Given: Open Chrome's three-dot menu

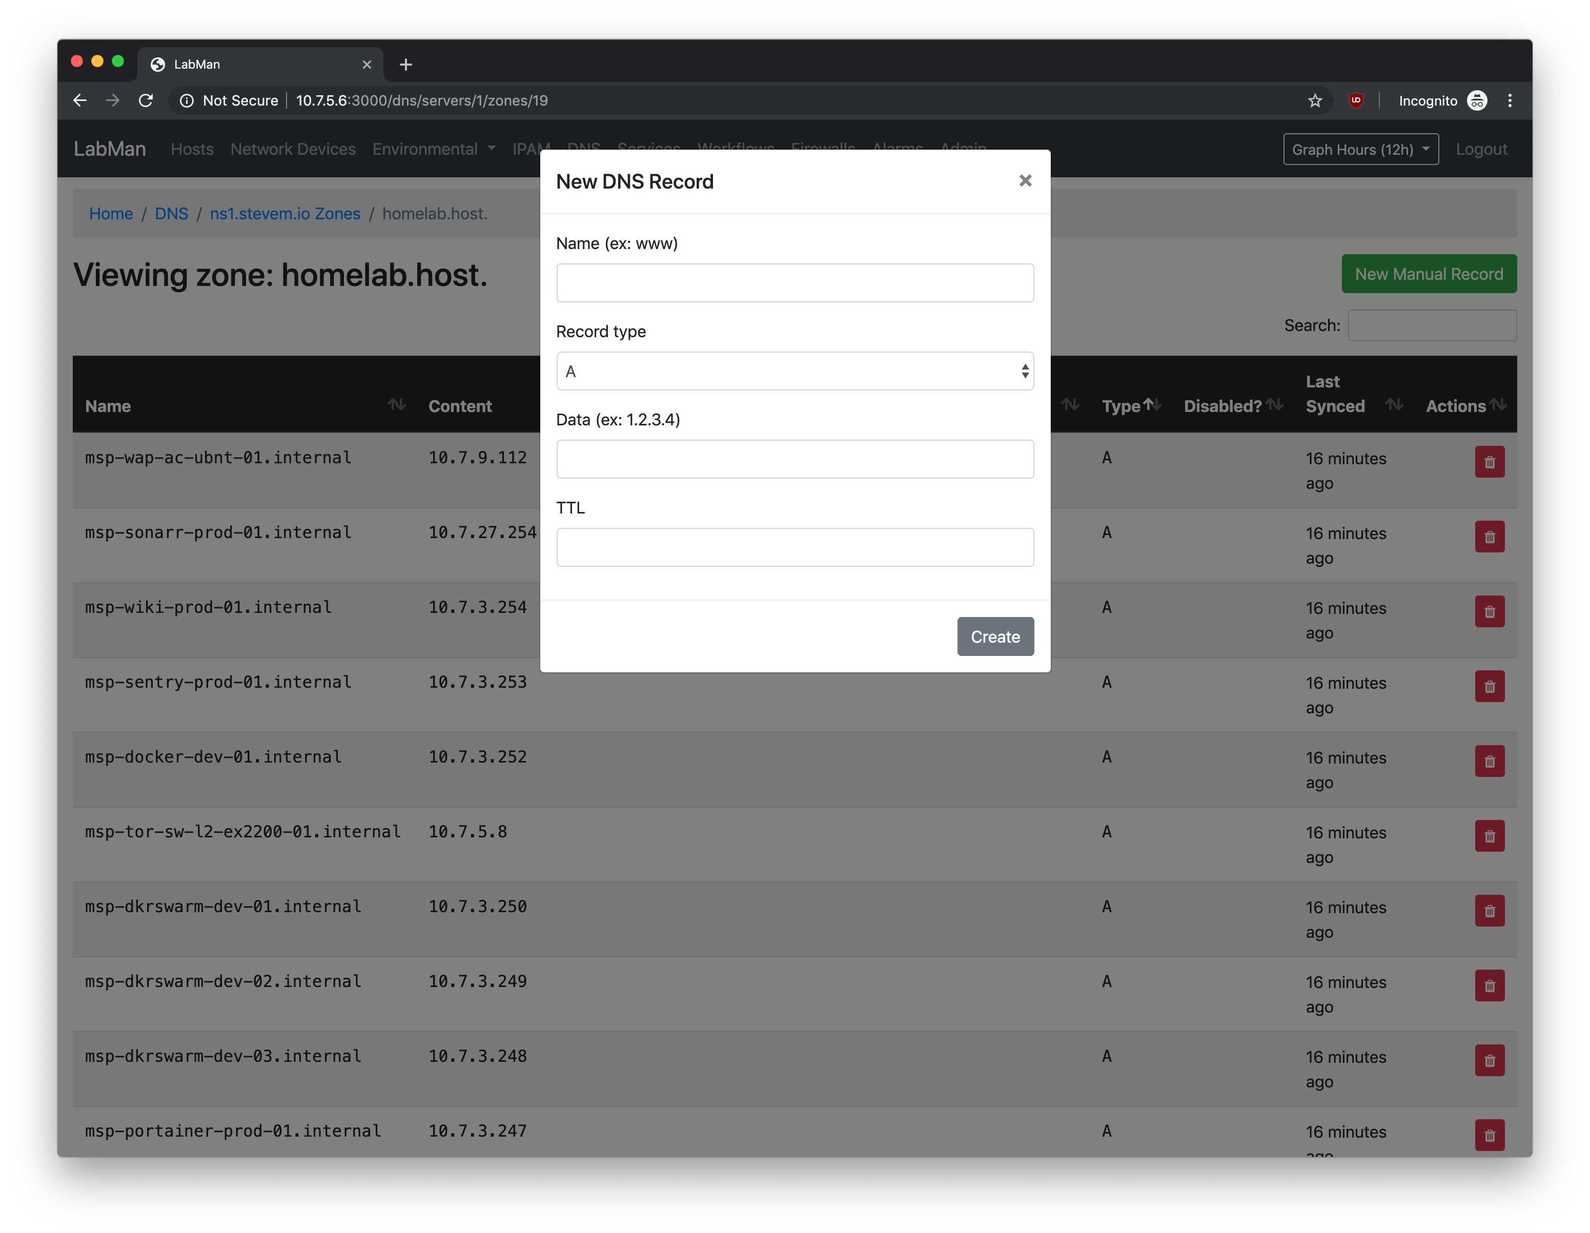Looking at the screenshot, I should point(1509,100).
